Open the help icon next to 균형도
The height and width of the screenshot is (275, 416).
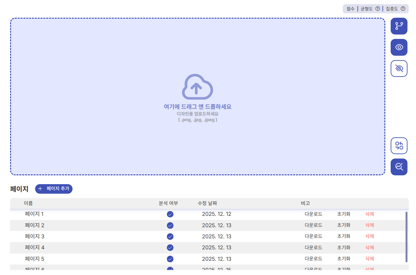(x=377, y=9)
